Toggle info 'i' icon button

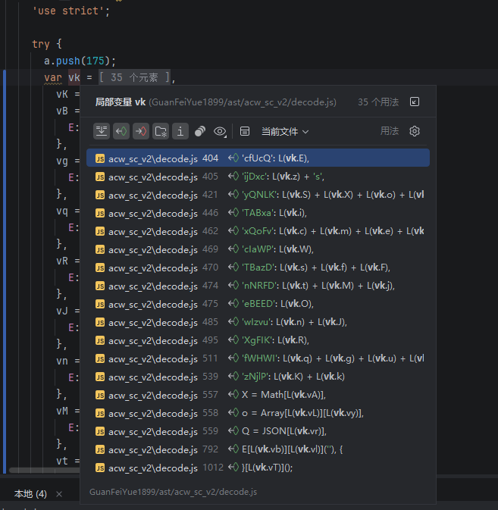(x=180, y=131)
